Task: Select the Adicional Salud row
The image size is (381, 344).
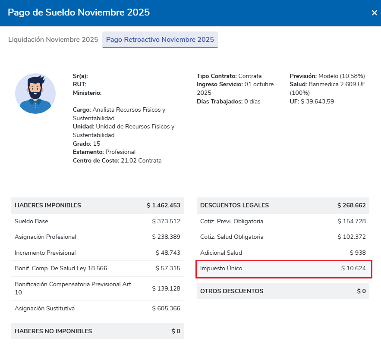Action: tap(283, 253)
